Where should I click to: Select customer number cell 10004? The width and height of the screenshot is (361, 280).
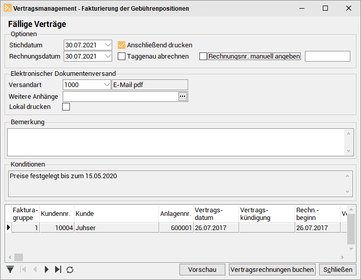coord(57,228)
